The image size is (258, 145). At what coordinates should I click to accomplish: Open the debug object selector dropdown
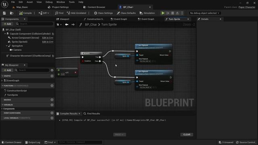(x=204, y=13)
